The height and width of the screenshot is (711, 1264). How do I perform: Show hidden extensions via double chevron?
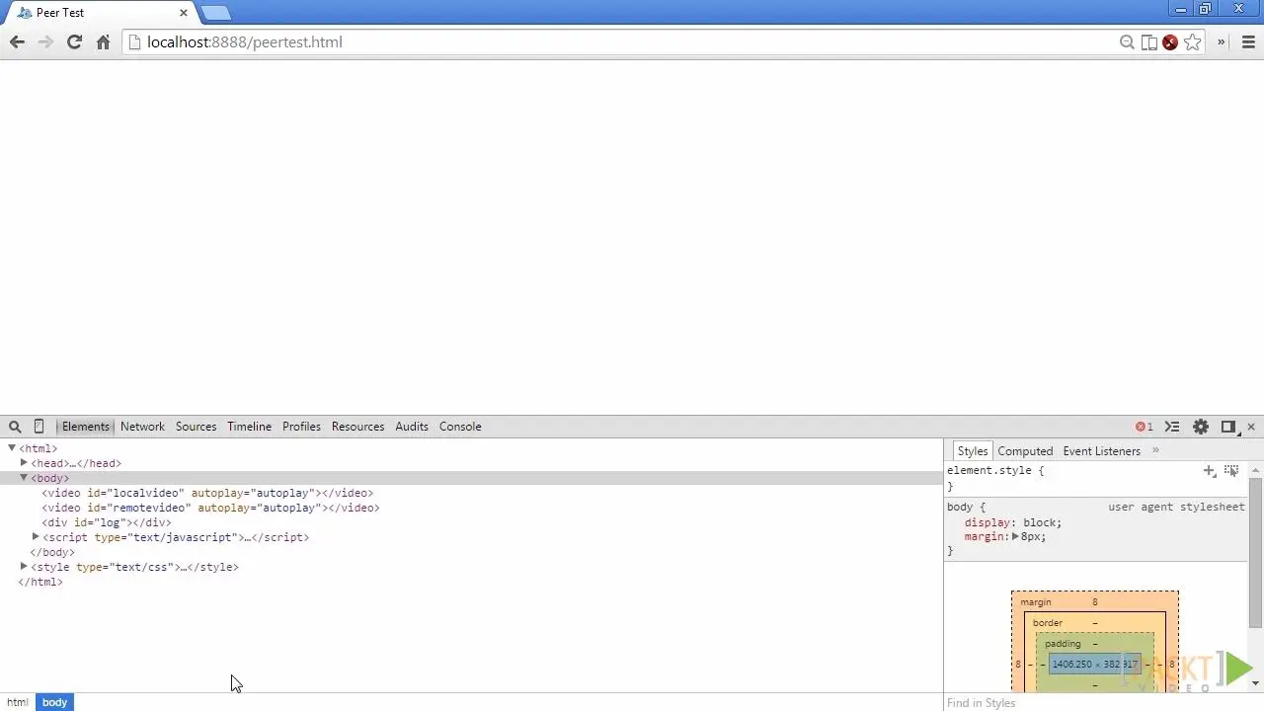click(x=1222, y=41)
